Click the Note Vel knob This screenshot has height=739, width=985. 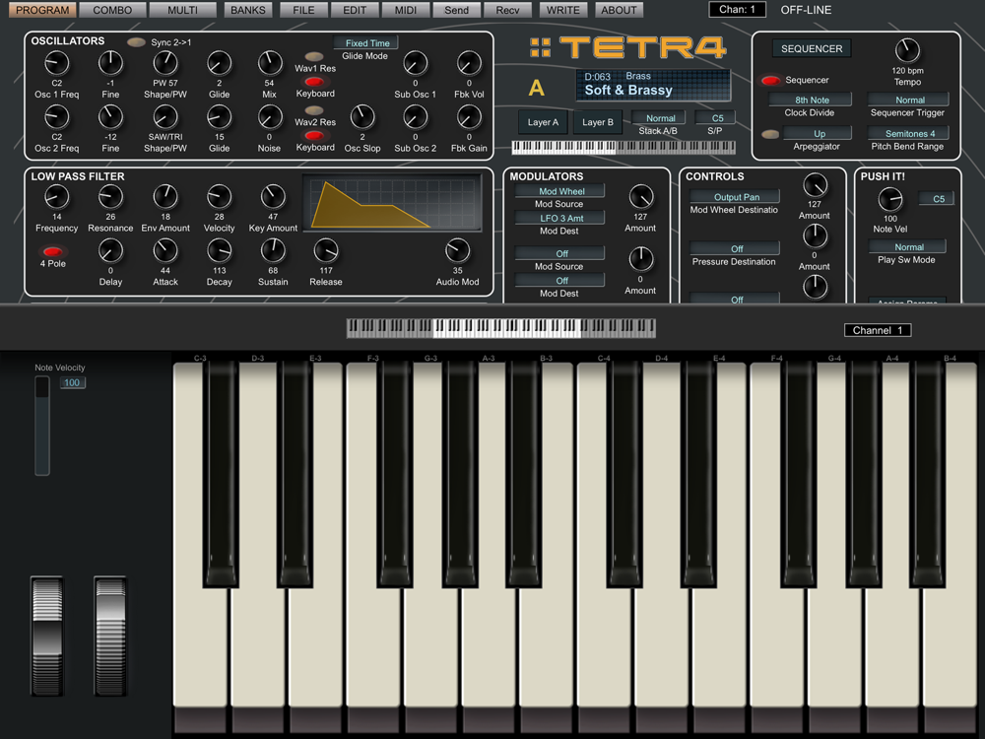click(x=890, y=199)
